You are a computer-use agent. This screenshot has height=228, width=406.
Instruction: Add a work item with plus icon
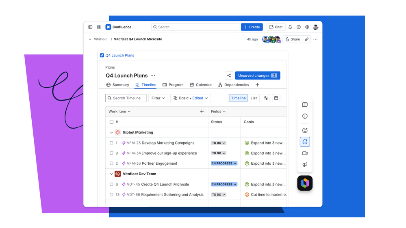(x=202, y=112)
